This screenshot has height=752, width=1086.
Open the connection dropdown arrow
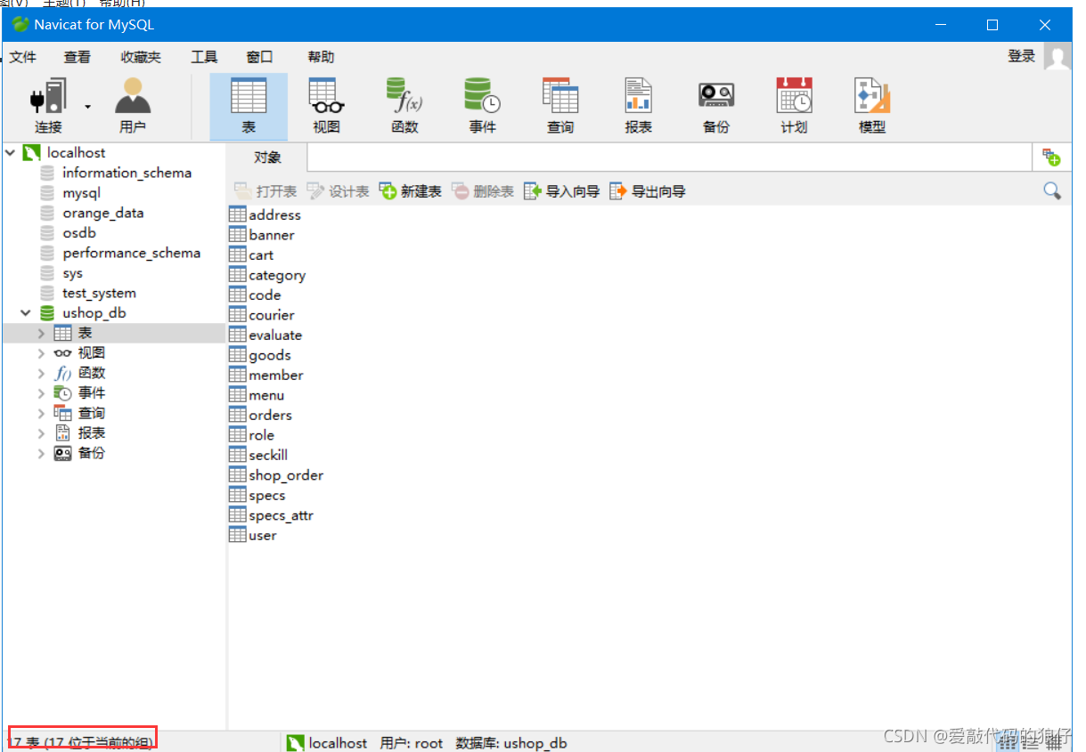pyautogui.click(x=88, y=107)
